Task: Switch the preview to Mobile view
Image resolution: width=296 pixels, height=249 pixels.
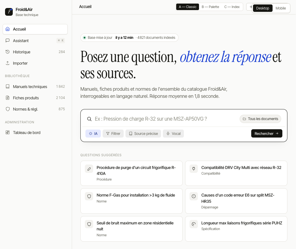Action: [281, 8]
